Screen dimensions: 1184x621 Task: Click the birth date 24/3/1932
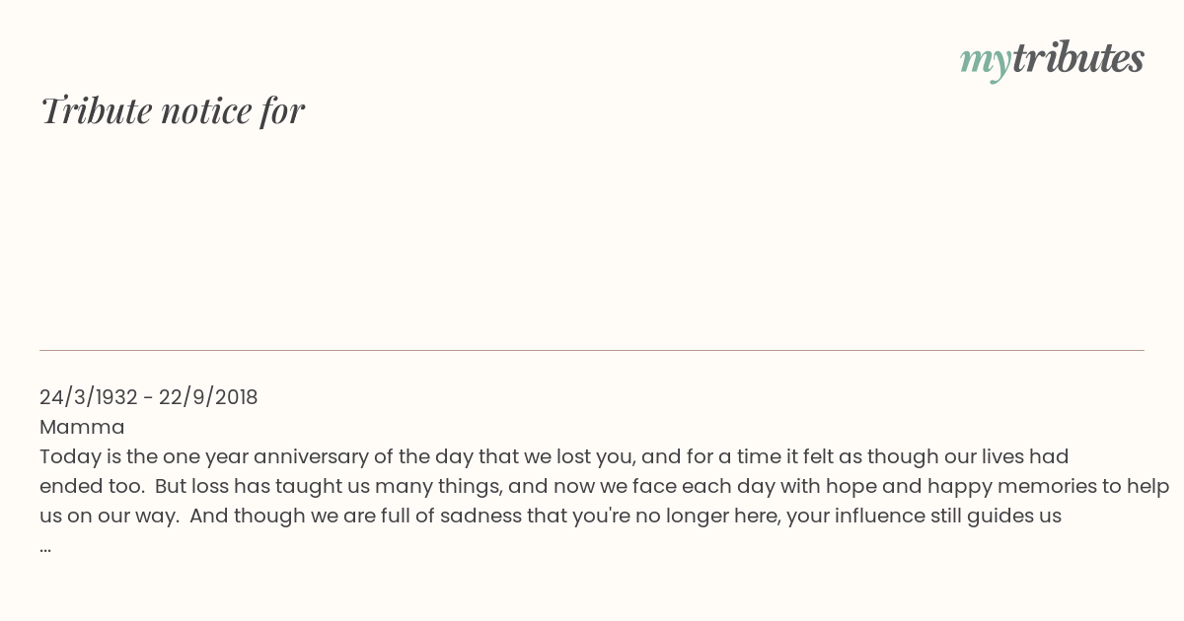(x=89, y=397)
